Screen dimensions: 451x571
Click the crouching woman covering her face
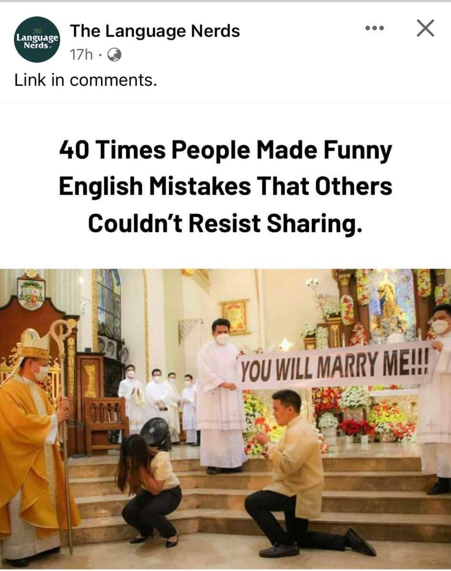[x=150, y=488]
